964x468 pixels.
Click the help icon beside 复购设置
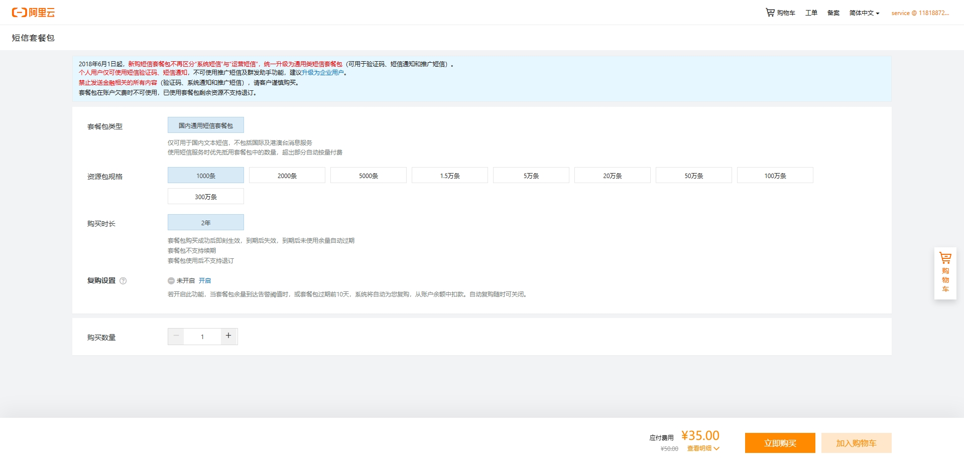[x=123, y=281]
